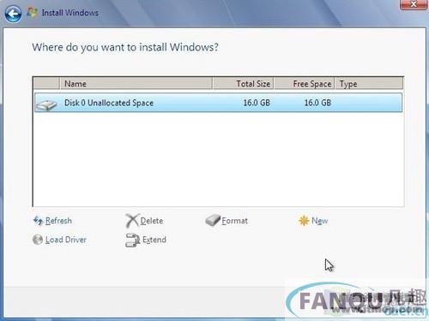Screen dimensions: 429x321
Task: Click the Windows flag logo in title
Action: (32, 13)
